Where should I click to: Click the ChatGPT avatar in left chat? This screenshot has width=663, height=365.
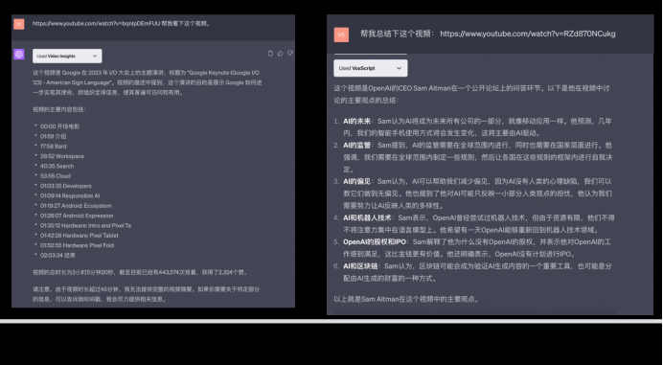[x=19, y=55]
